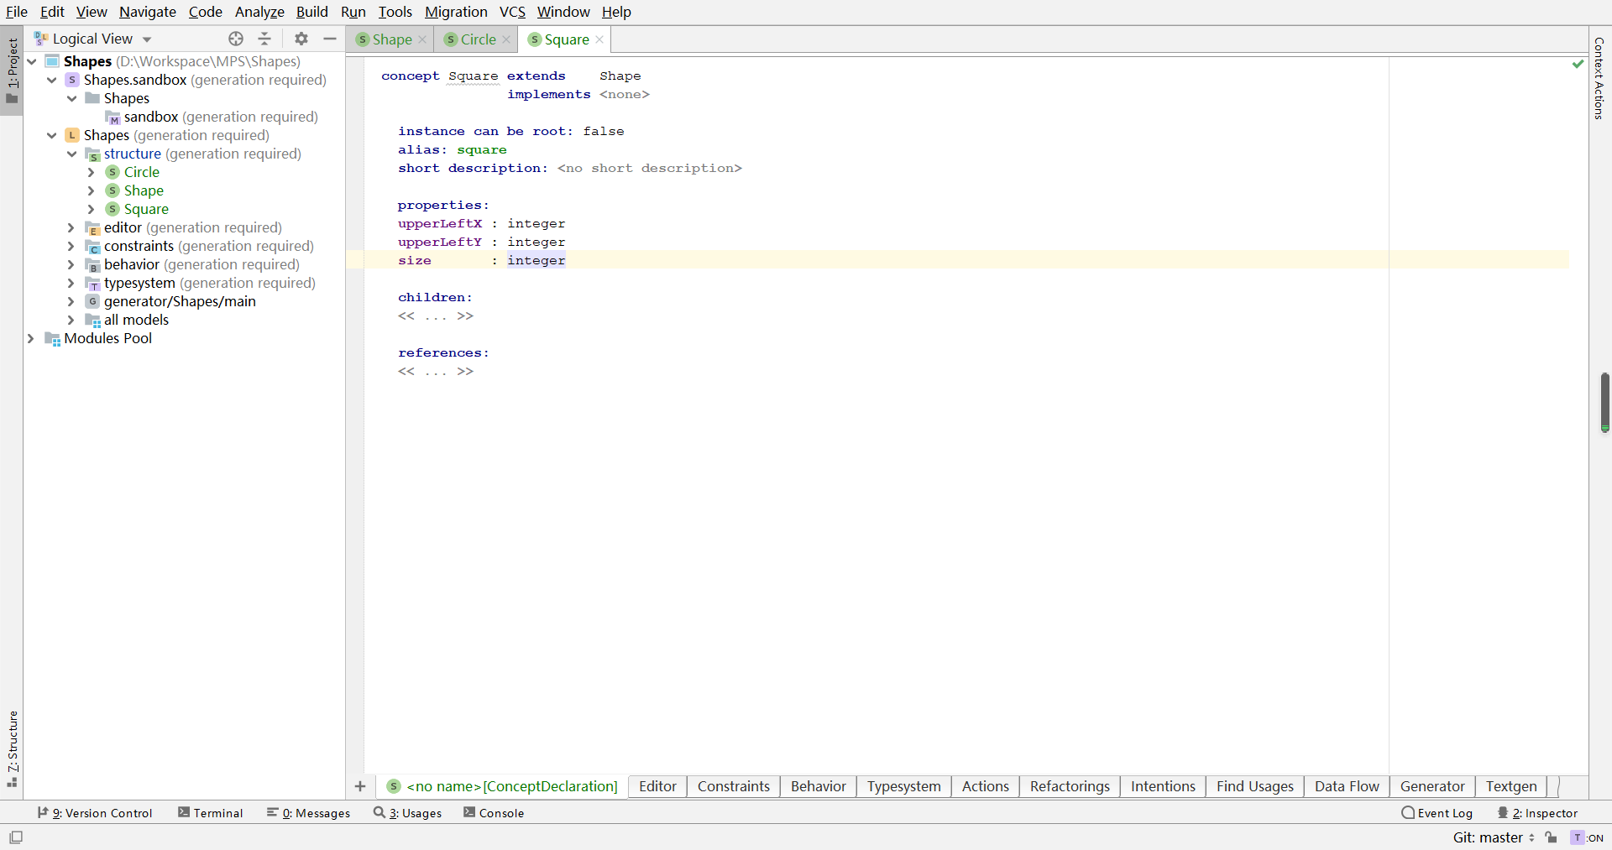Open the Event Log
1612x850 pixels.
[1437, 813]
